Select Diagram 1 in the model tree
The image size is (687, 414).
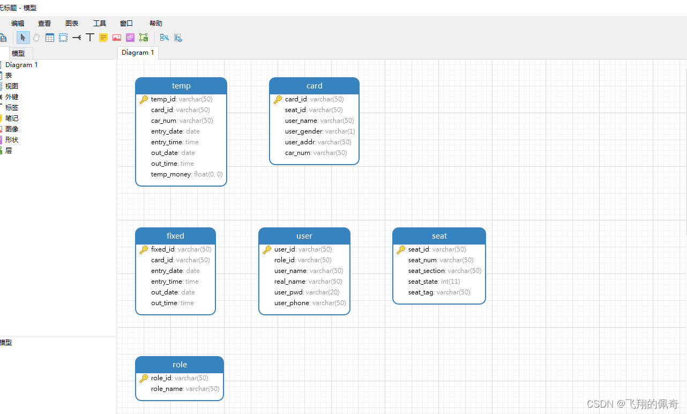tap(21, 65)
